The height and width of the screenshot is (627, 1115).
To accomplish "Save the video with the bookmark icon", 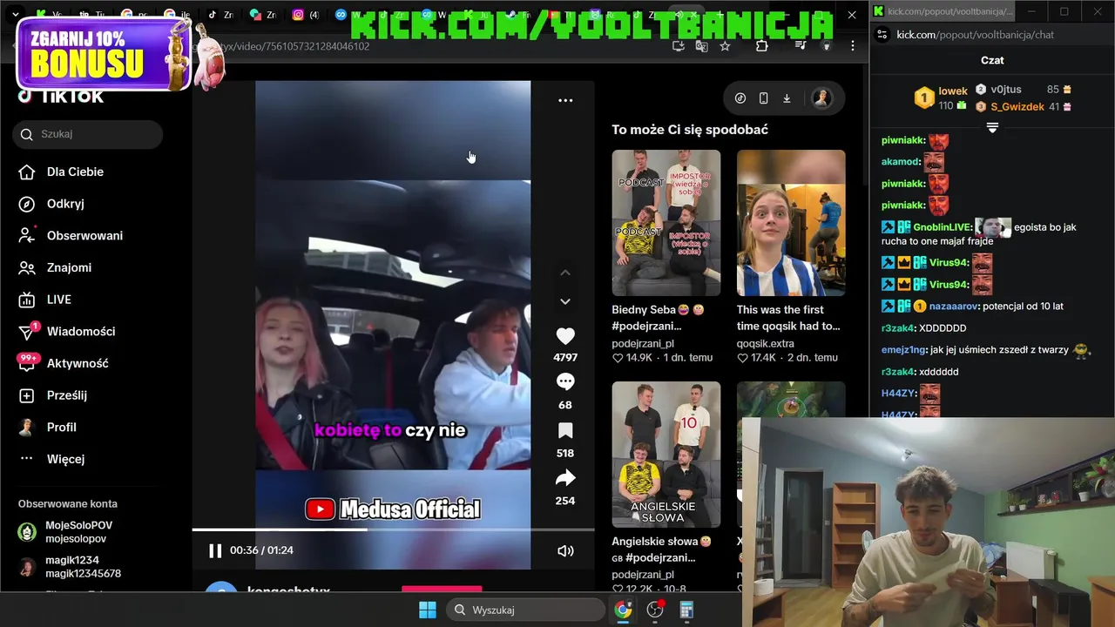I will click(565, 430).
